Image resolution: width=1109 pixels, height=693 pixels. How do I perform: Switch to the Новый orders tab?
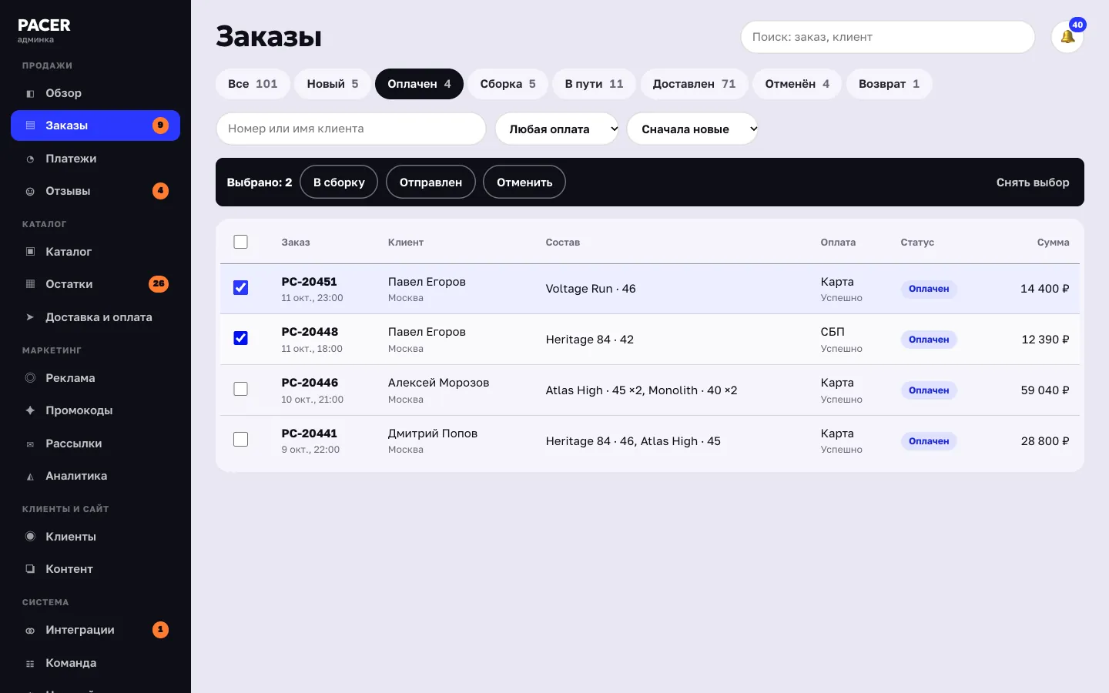coord(333,84)
